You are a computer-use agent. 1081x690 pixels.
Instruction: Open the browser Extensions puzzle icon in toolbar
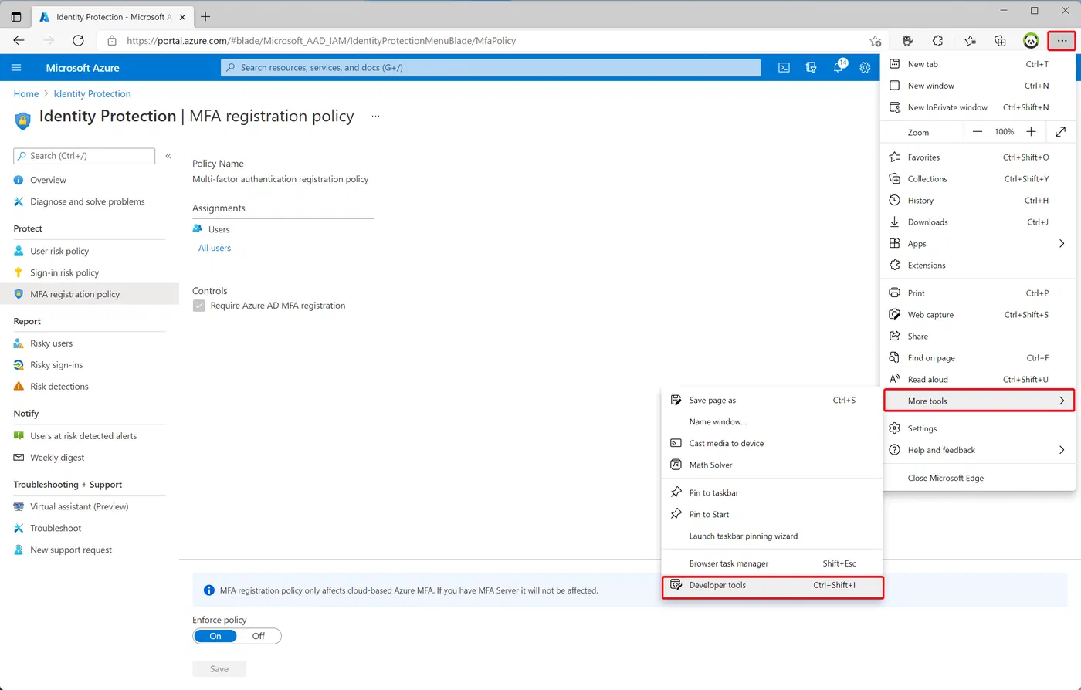click(938, 41)
